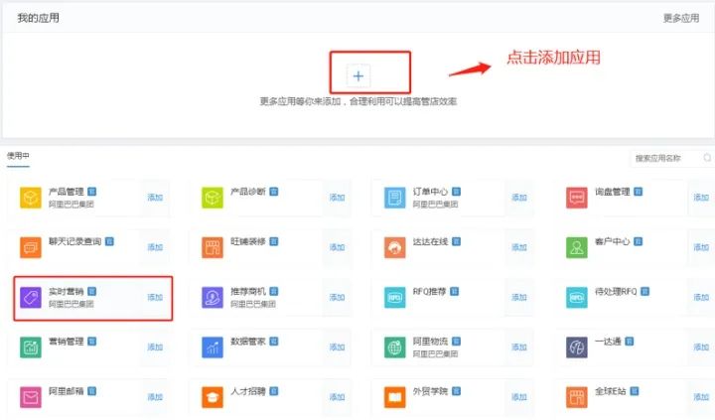Switch to the 使用中 tab
This screenshot has height=420, width=715.
[18, 156]
